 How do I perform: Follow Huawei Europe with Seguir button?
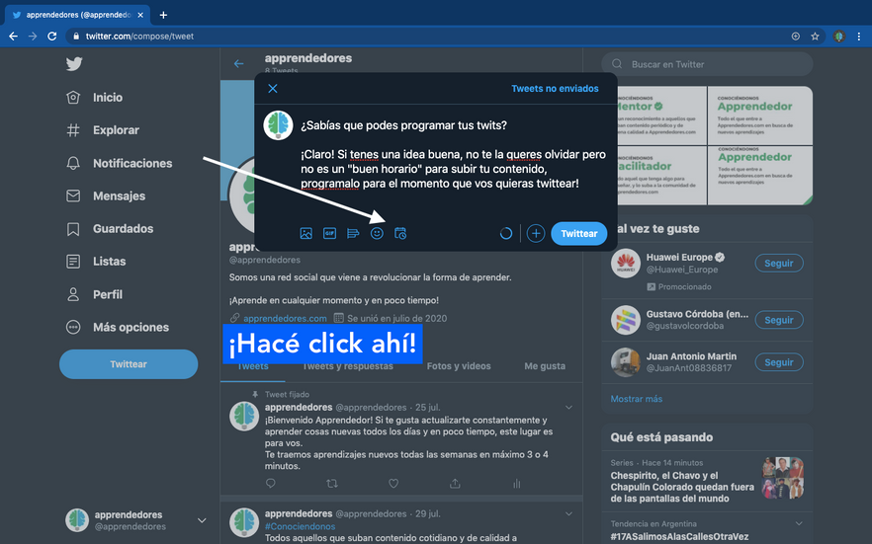(779, 264)
